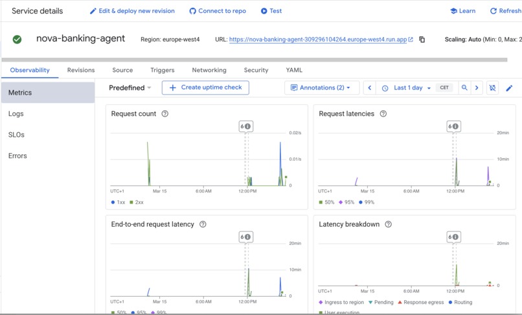Click Create uptime check button
This screenshot has height=315, width=522.
point(205,87)
